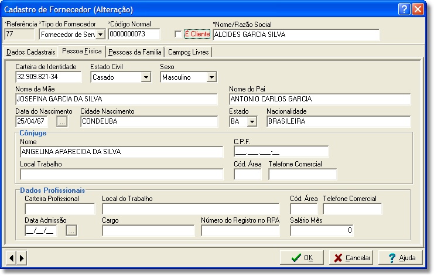The image size is (434, 276).
Task: Open help with Ajuda button
Action: tap(401, 258)
